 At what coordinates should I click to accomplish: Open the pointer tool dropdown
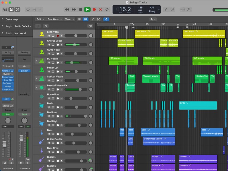point(153,19)
